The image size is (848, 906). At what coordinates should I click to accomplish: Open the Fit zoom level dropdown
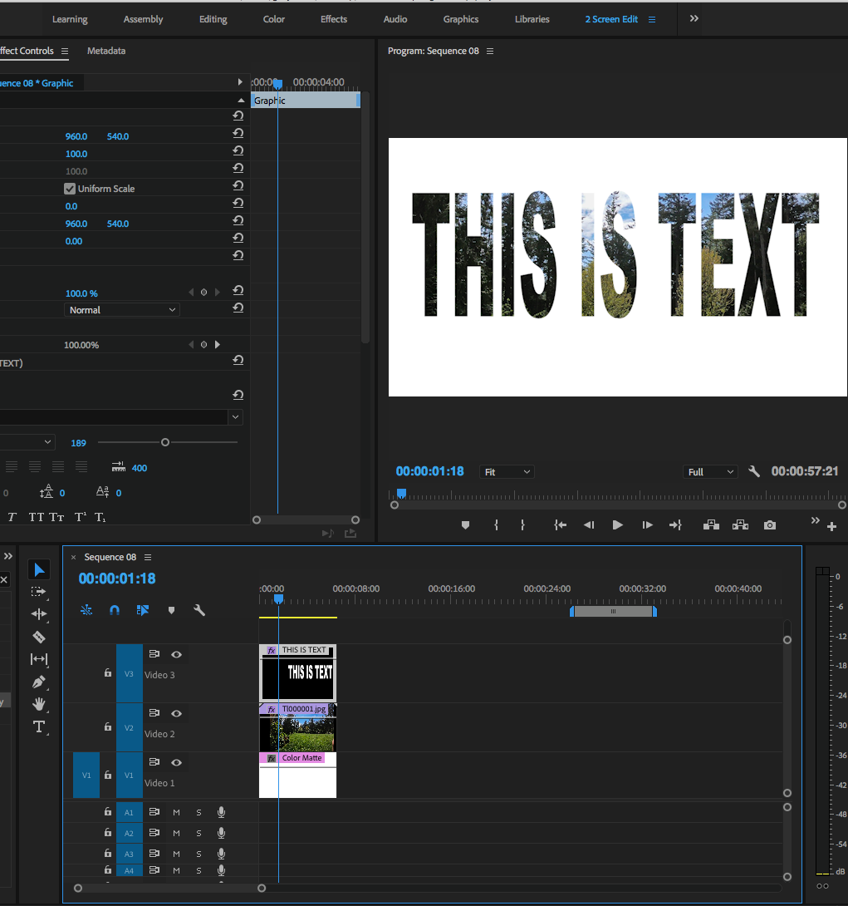click(506, 471)
